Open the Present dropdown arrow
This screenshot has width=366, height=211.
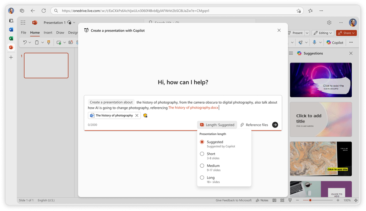[307, 33]
